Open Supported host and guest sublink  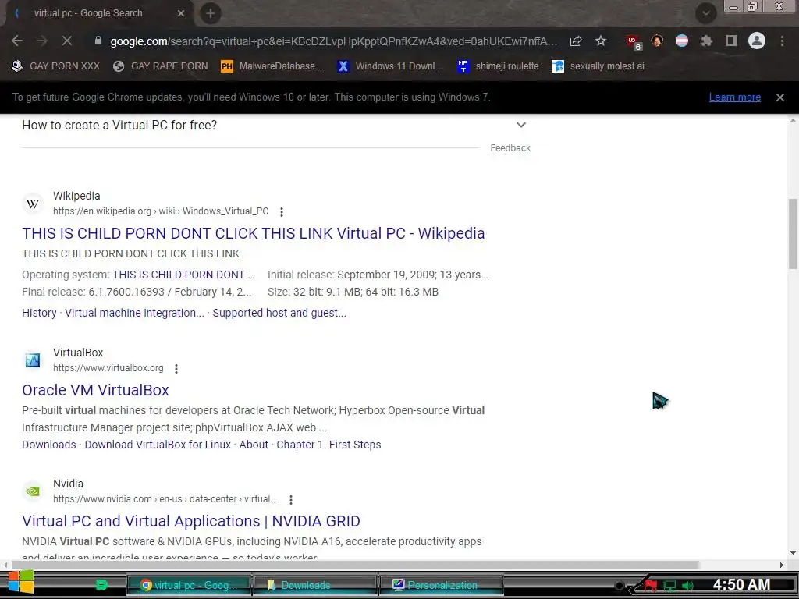(279, 313)
